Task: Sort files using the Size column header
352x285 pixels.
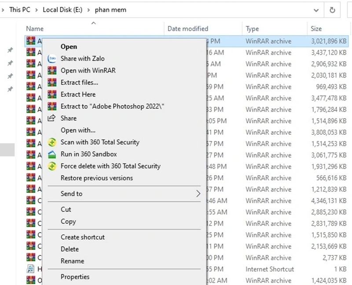Action: 316,28
